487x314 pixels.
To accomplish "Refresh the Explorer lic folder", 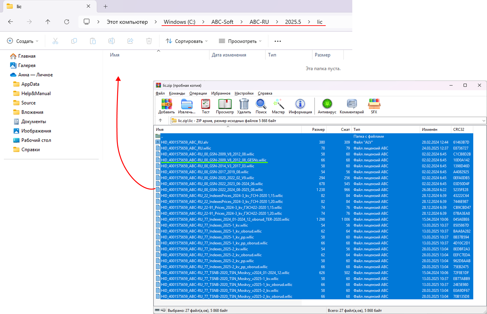I will 67,22.
